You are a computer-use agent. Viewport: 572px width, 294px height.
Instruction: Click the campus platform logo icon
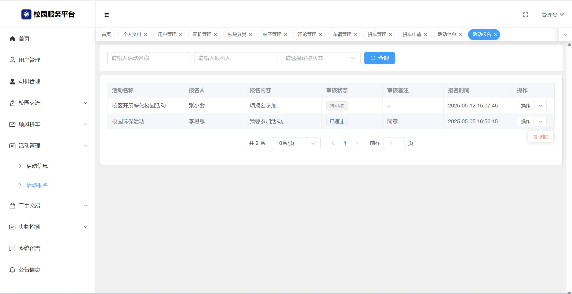pyautogui.click(x=26, y=15)
